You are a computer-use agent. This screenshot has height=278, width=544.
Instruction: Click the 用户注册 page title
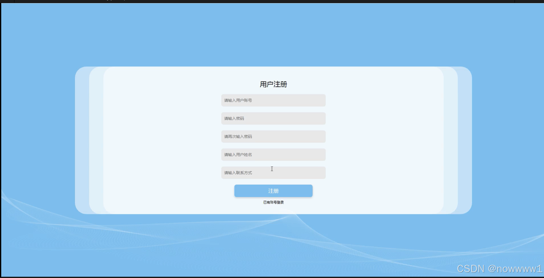click(x=273, y=84)
